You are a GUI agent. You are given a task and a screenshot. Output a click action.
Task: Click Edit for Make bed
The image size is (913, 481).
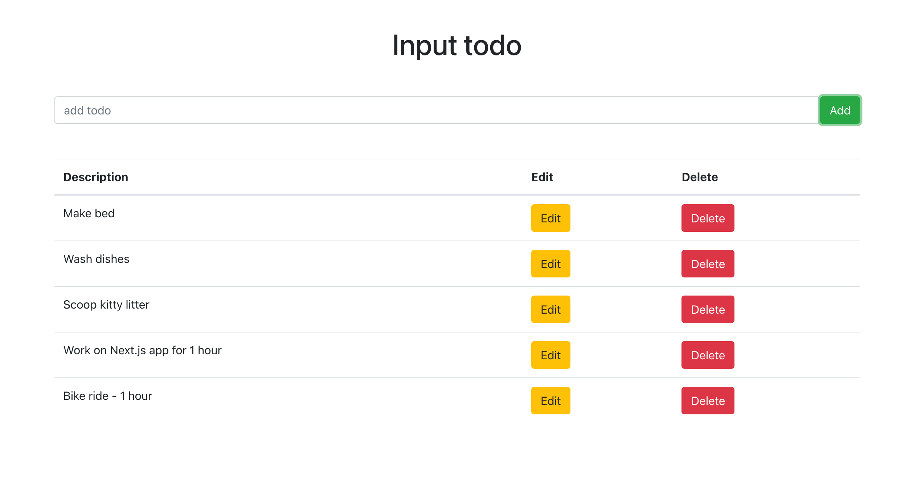(550, 218)
